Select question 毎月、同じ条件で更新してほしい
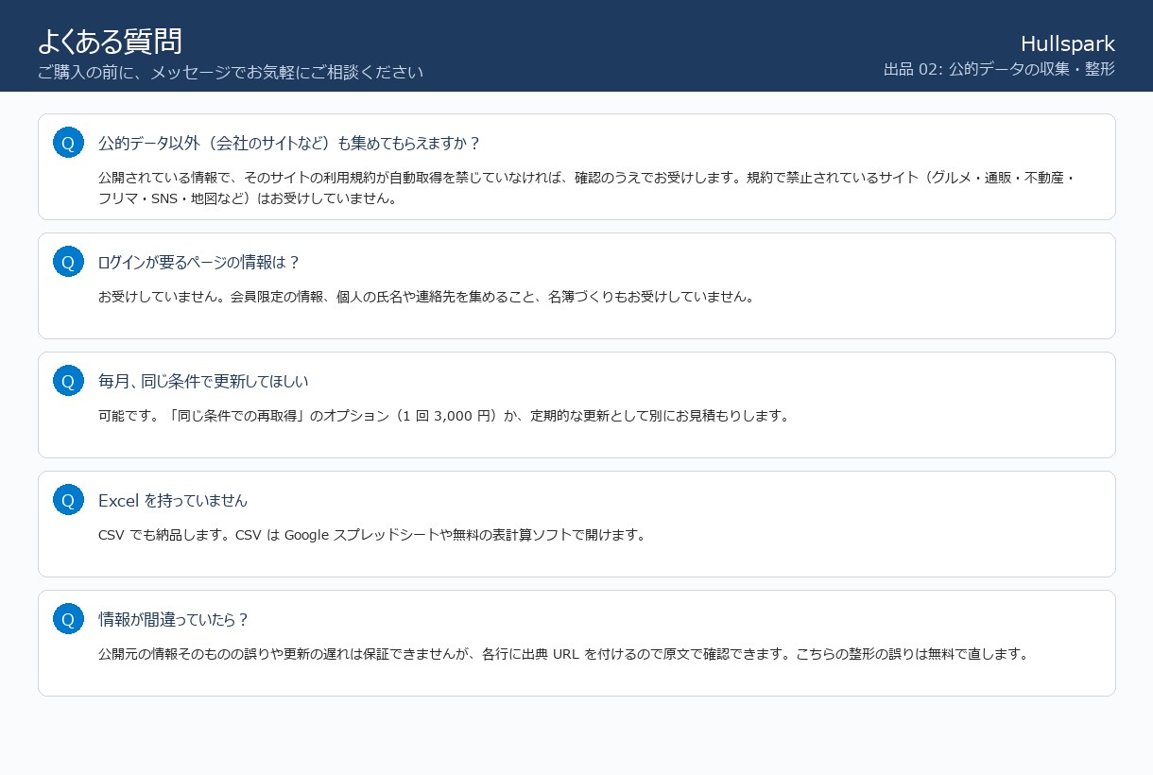This screenshot has height=775, width=1153. (203, 381)
